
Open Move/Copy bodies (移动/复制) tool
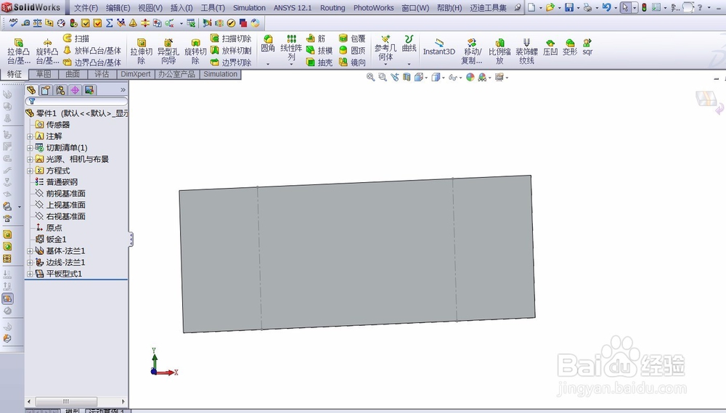473,52
